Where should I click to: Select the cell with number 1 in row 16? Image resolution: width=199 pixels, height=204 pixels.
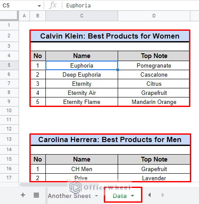click(x=38, y=169)
